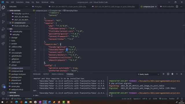Open the Manage settings gear
The image size is (185, 104).
click(3, 93)
